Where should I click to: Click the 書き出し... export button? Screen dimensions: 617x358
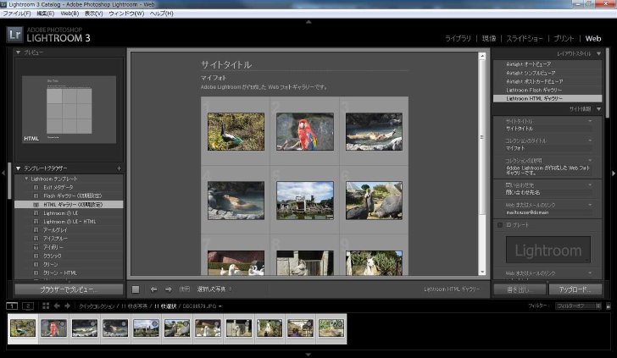(x=520, y=289)
